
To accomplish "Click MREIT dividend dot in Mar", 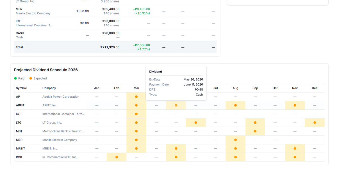I will click(136, 148).
